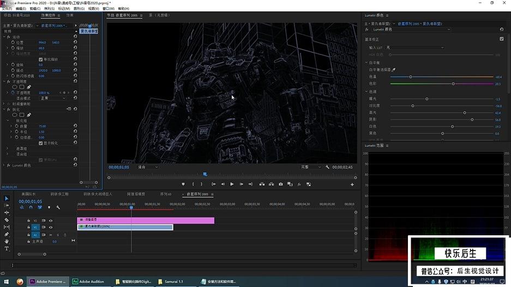Click Mark In in the program monitor

(x=193, y=184)
